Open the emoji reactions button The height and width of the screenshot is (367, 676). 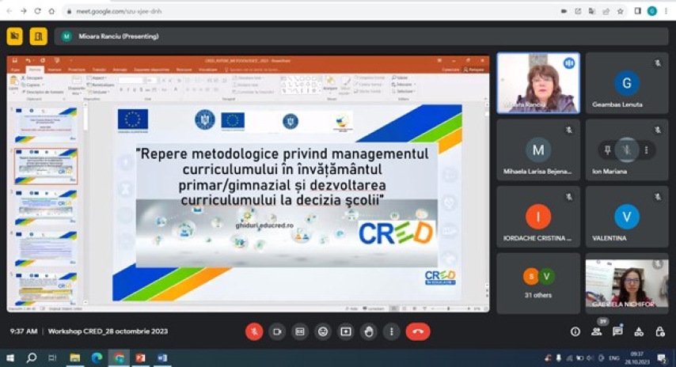322,331
